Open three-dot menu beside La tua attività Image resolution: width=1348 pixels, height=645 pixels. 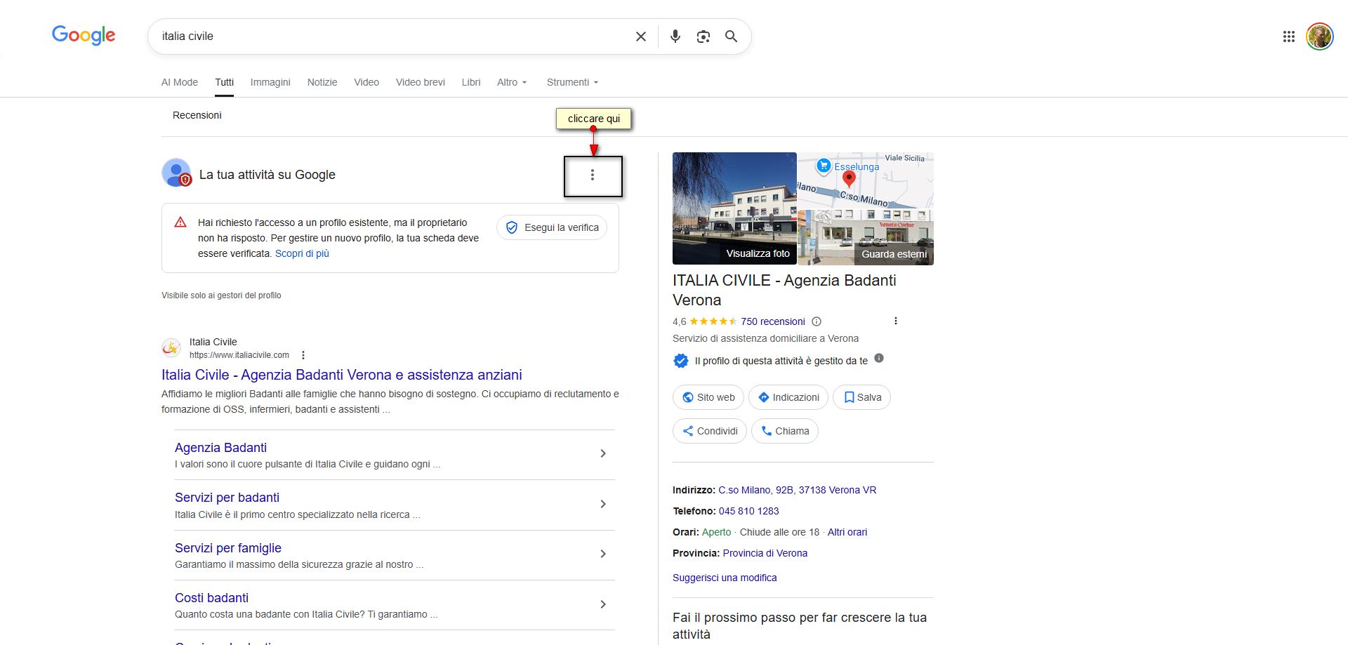click(x=593, y=175)
